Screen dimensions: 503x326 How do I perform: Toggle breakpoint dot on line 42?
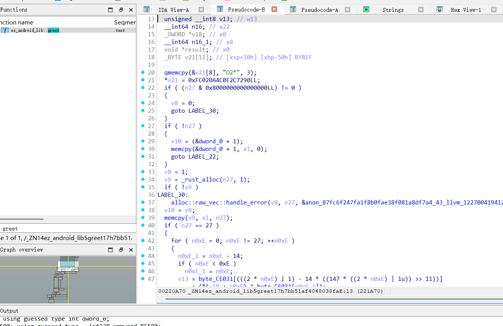(x=143, y=240)
